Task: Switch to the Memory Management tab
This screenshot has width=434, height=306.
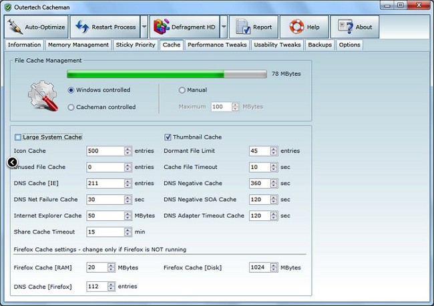Action: tap(79, 45)
